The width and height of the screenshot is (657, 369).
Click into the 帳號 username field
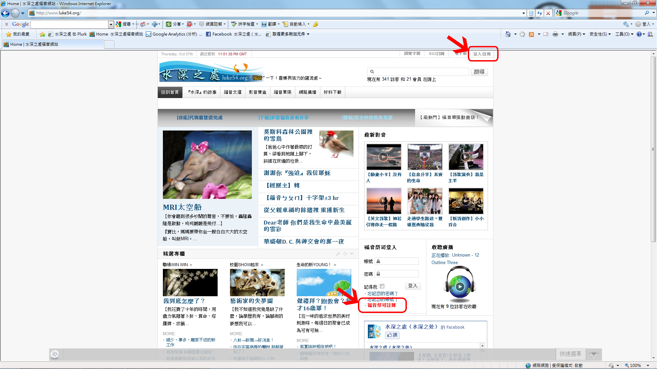[x=397, y=261]
